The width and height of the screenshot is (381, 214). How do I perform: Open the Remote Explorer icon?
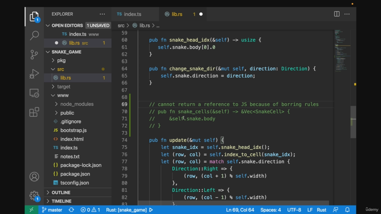click(x=34, y=93)
